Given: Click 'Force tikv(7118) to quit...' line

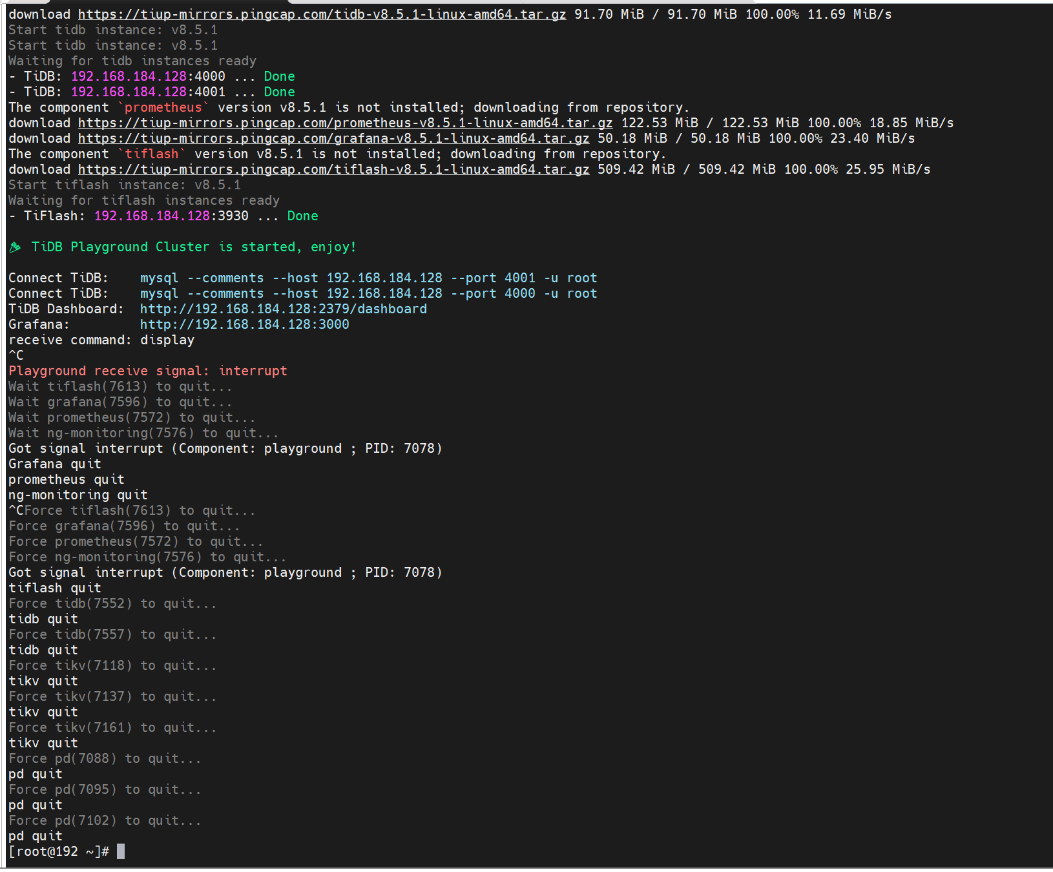Looking at the screenshot, I should pyautogui.click(x=112, y=665).
